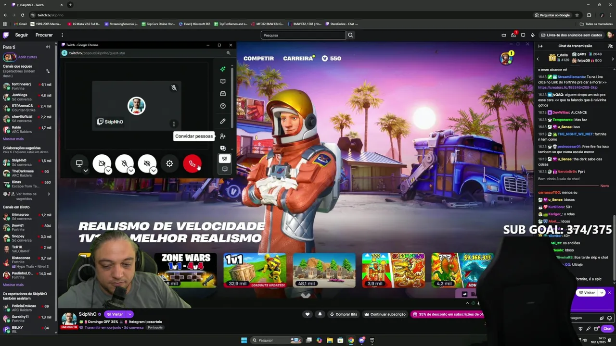
Task: Click the heart follow icon under stream
Action: [x=308, y=314]
